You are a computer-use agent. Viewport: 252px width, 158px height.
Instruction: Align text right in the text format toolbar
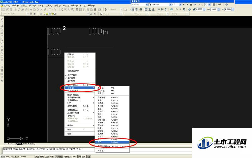tap(140, 10)
